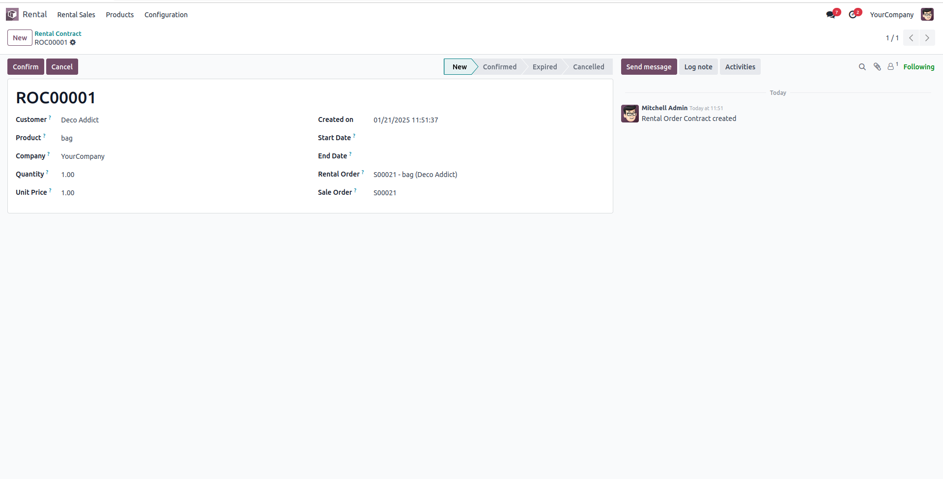This screenshot has height=479, width=943.
Task: Open the conversations chat bubble icon
Action: click(x=831, y=15)
